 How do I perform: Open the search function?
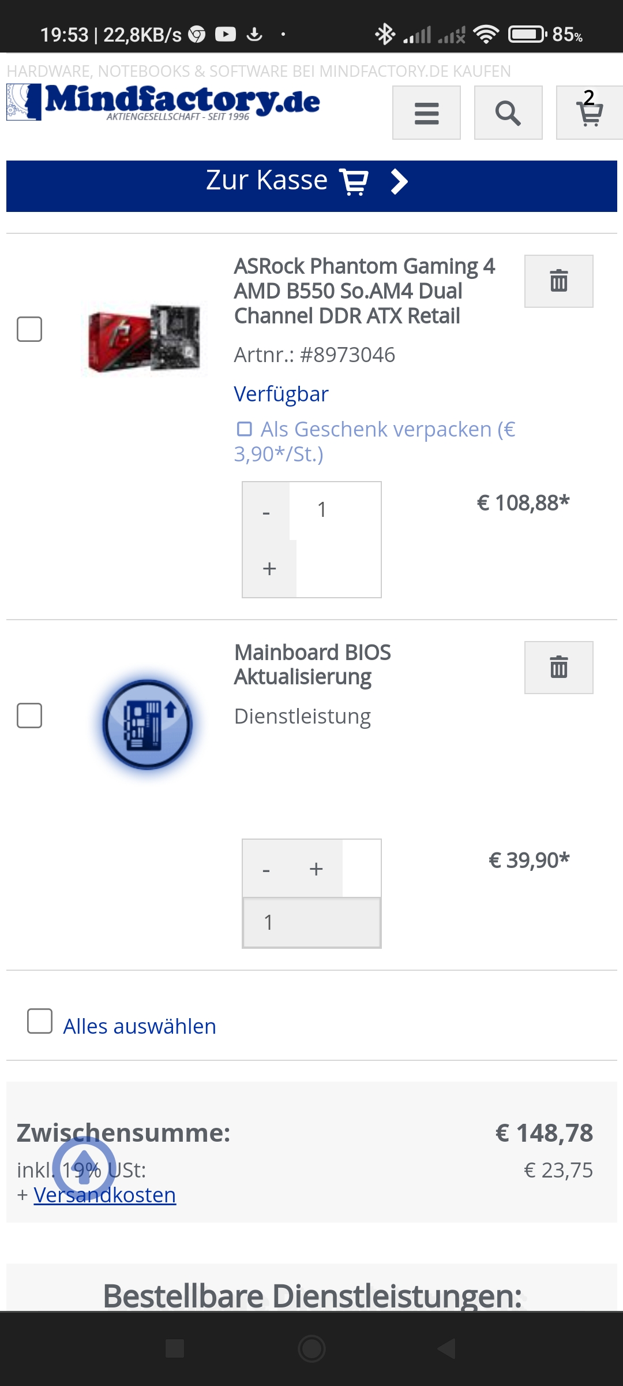point(508,113)
